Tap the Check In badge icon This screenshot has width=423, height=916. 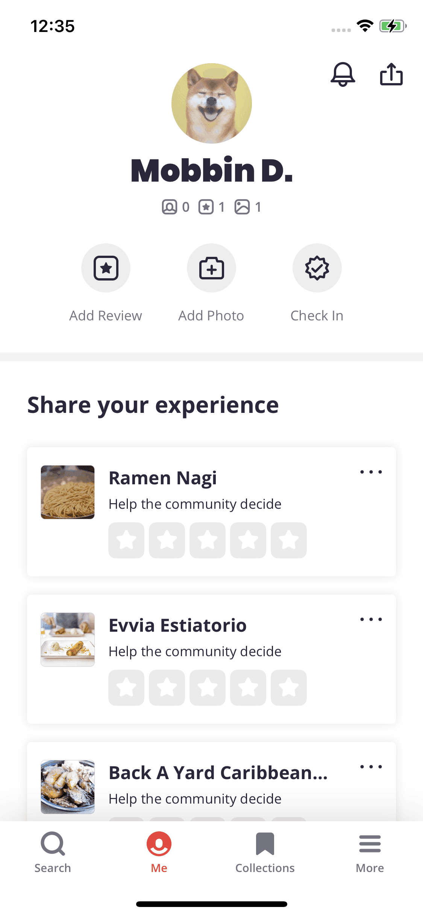(317, 268)
